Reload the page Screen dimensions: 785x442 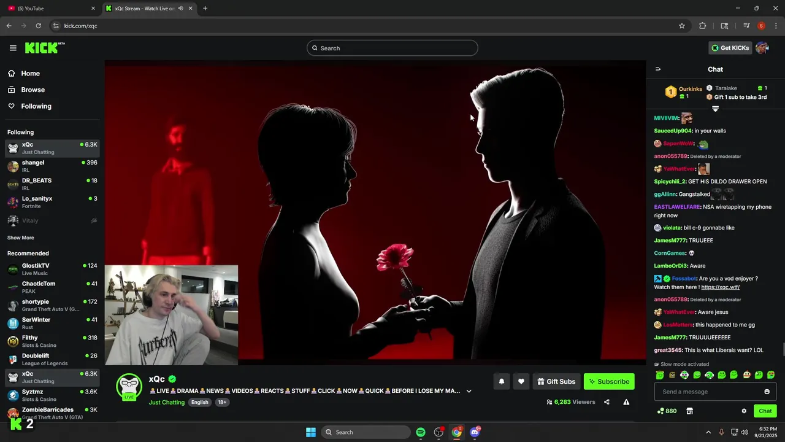(x=38, y=26)
